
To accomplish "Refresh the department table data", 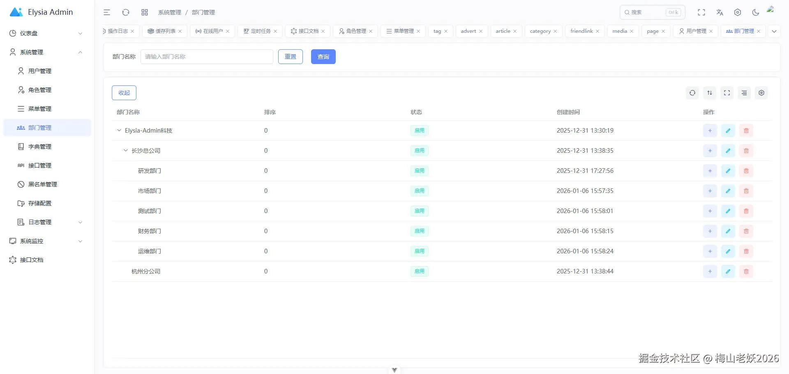I will [x=692, y=93].
